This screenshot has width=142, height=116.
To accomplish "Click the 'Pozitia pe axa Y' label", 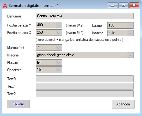I will coord(19,25).
